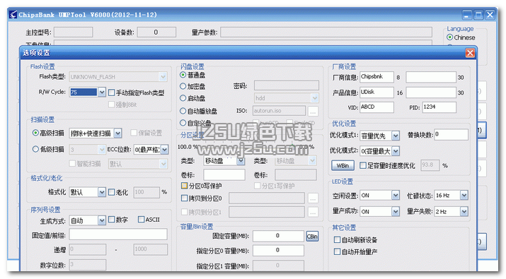Click the 指定分区0 容量(MB) field

278,250
